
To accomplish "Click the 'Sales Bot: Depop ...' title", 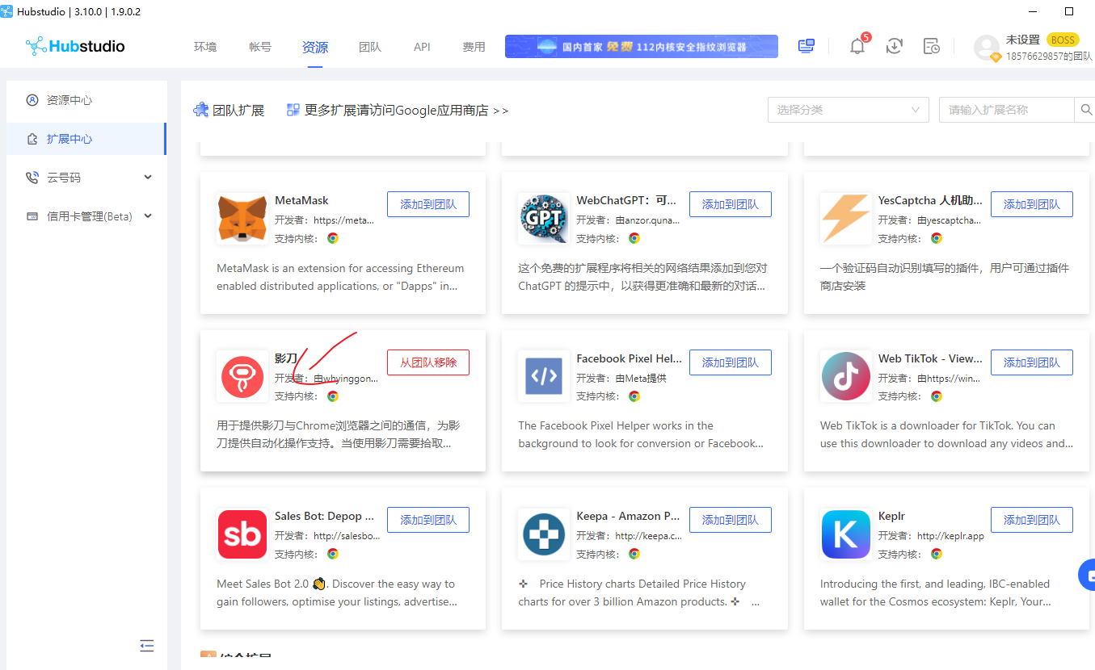I will coord(325,516).
